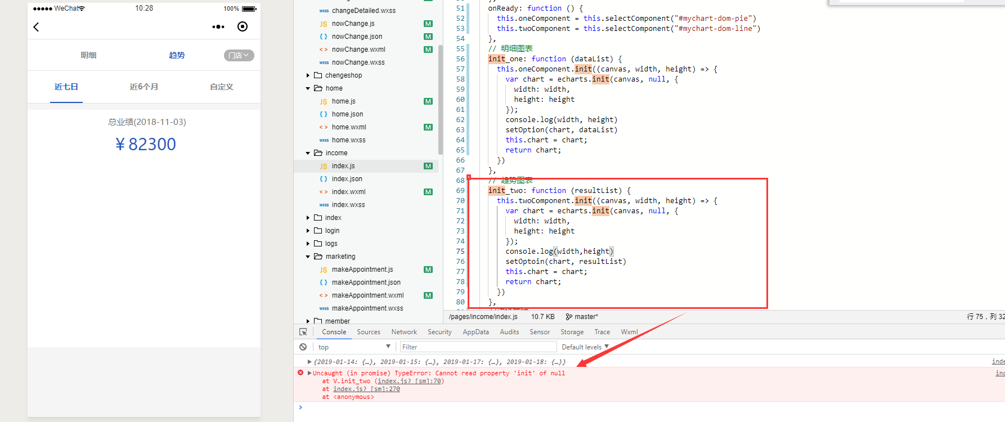Switch to the 明细 tab
This screenshot has height=422, width=1005.
88,55
